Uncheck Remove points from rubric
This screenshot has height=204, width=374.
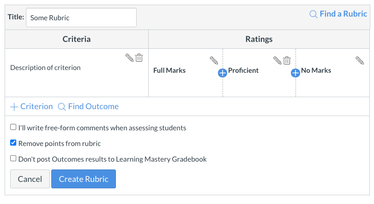(x=13, y=143)
